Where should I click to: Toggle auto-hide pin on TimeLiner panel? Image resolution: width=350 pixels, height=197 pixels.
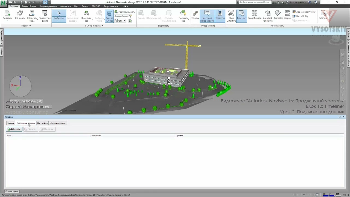pos(340,117)
